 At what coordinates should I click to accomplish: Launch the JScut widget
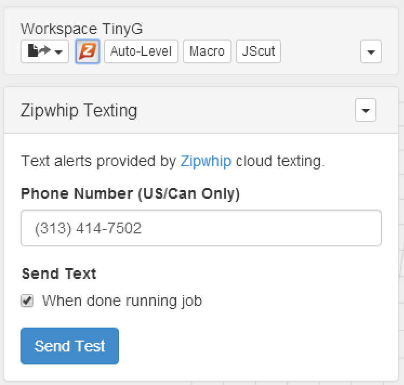(x=259, y=52)
